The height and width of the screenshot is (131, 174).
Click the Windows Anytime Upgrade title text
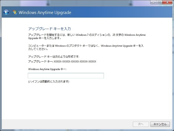pyautogui.click(x=45, y=13)
